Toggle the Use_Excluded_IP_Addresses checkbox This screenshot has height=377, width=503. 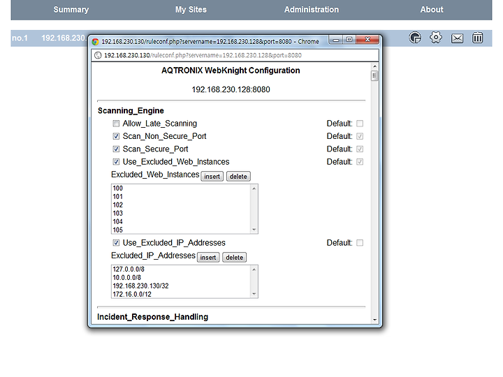pos(116,243)
